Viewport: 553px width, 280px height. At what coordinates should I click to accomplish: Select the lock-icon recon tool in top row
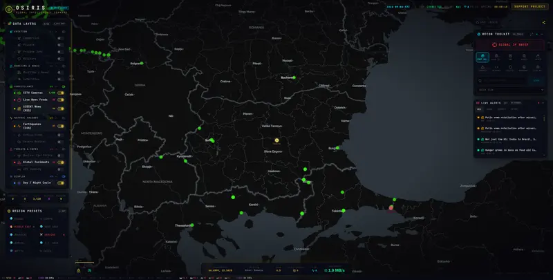pos(538,57)
